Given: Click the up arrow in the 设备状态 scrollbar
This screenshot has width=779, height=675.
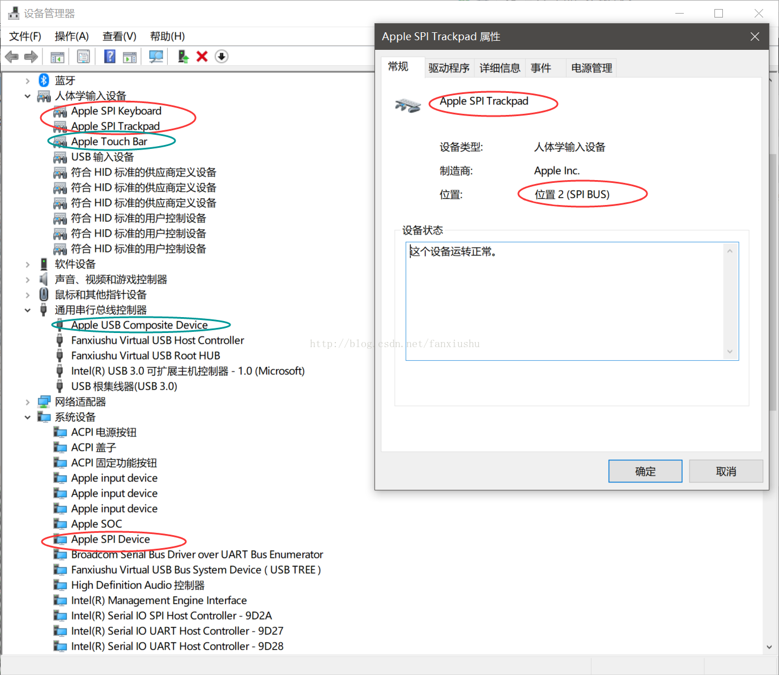Looking at the screenshot, I should [730, 251].
